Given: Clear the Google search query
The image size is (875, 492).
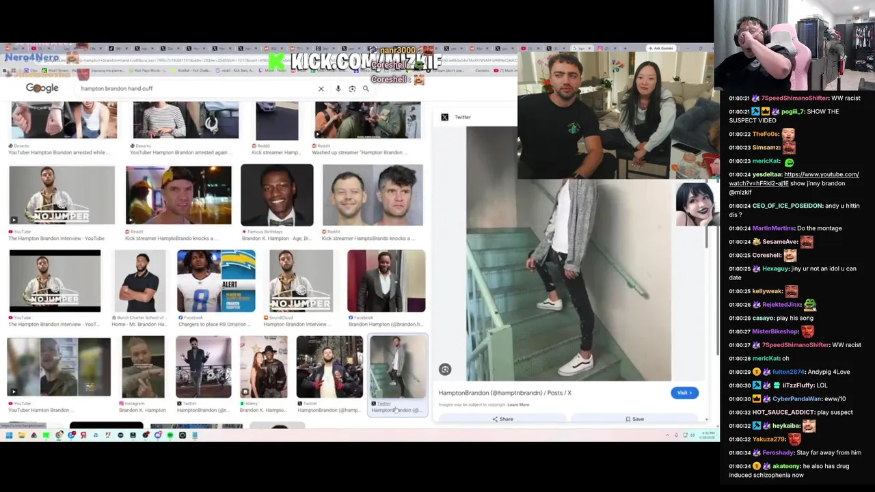Looking at the screenshot, I should click(x=321, y=89).
